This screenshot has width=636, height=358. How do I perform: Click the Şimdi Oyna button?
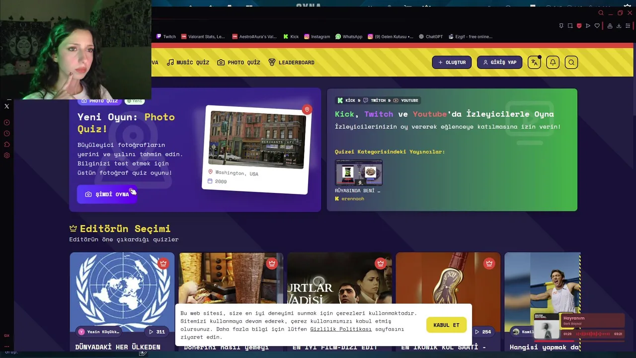pos(107,194)
